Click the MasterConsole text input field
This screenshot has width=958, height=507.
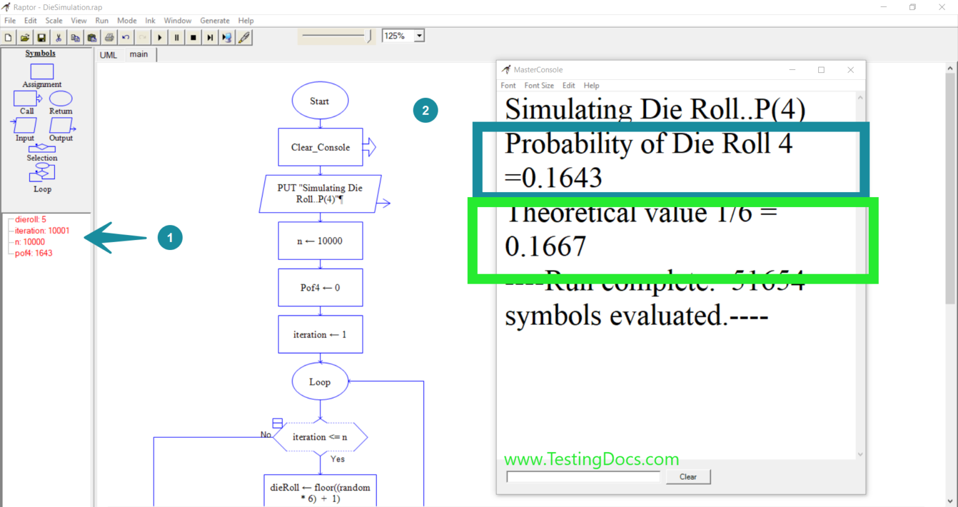pos(583,476)
